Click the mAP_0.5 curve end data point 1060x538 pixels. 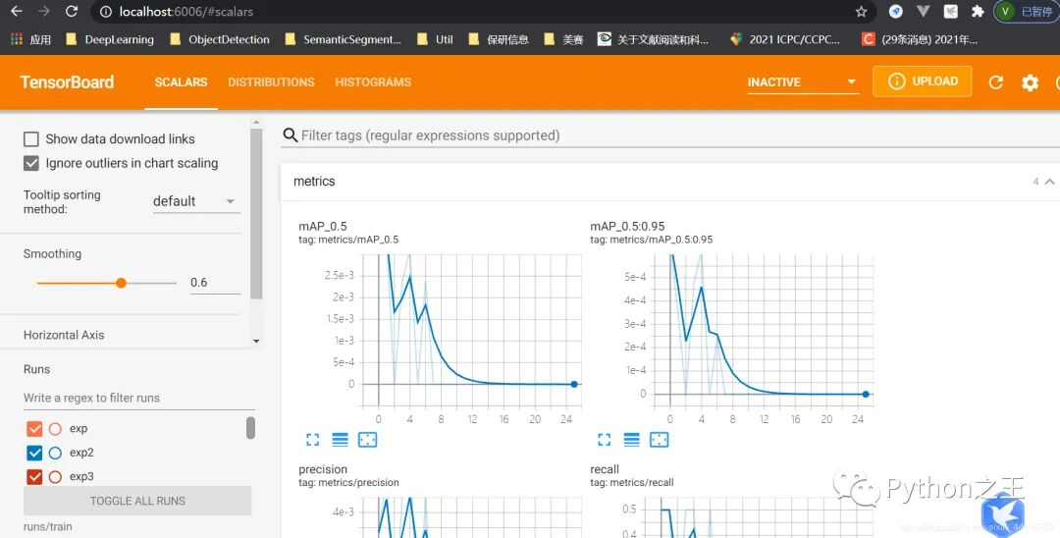click(x=574, y=384)
